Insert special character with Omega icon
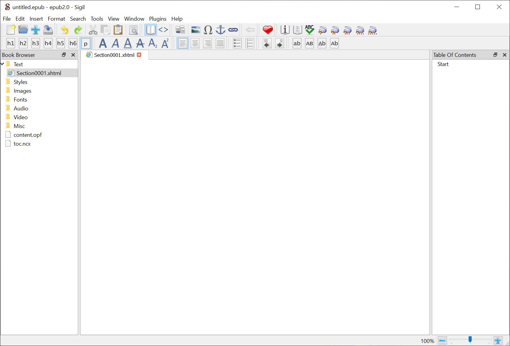Image resolution: width=510 pixels, height=346 pixels. (208, 30)
